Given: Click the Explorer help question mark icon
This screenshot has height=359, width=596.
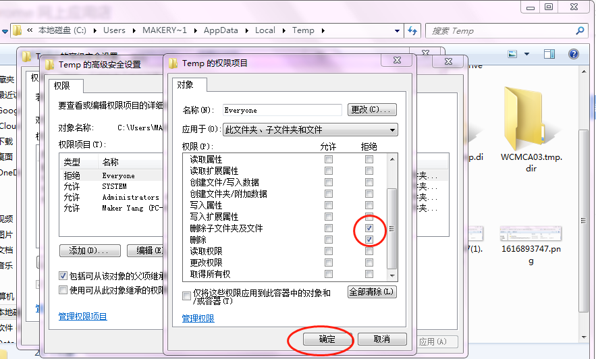Looking at the screenshot, I should pos(574,54).
